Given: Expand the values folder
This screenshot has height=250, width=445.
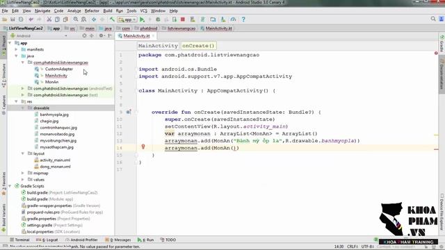Looking at the screenshot, I should pos(23,179).
